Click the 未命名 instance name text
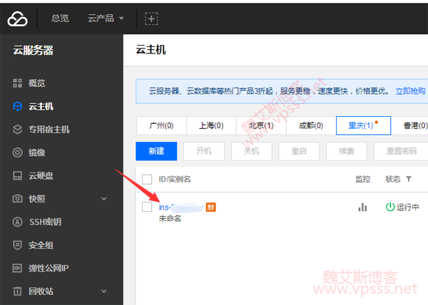This screenshot has width=428, height=305. [x=170, y=219]
